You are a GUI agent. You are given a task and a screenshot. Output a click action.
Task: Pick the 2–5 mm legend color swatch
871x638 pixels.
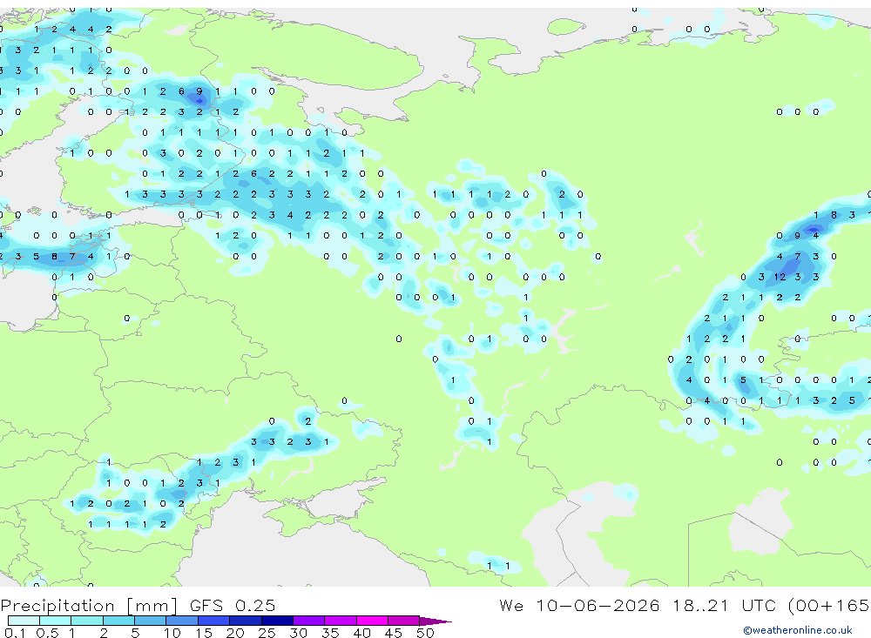(118, 621)
